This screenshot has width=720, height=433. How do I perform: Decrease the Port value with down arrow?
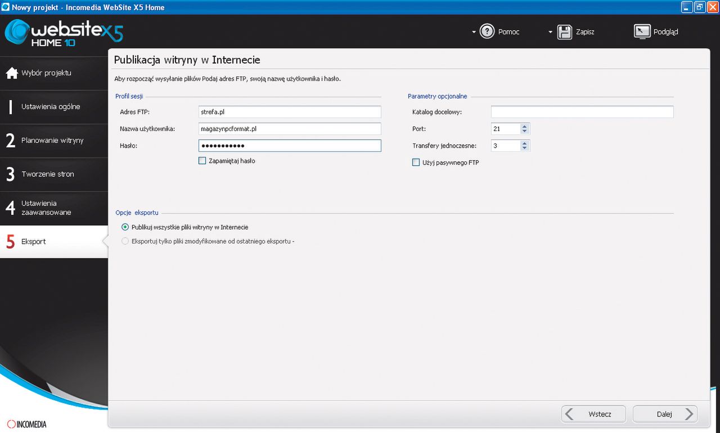point(525,132)
